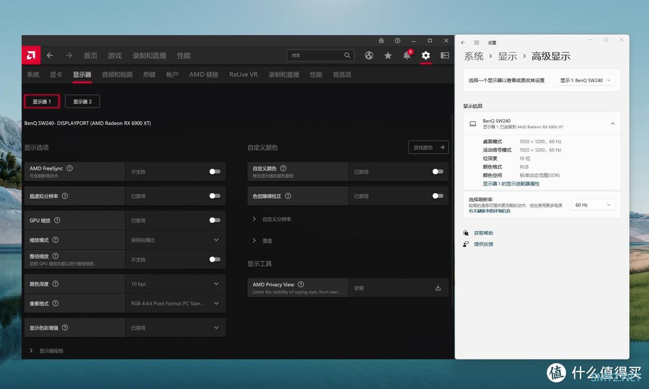Select 显示器 1 button
The height and width of the screenshot is (389, 649).
click(42, 101)
